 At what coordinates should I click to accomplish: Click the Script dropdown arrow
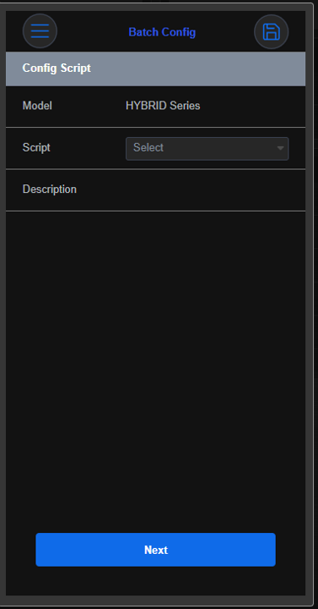280,148
